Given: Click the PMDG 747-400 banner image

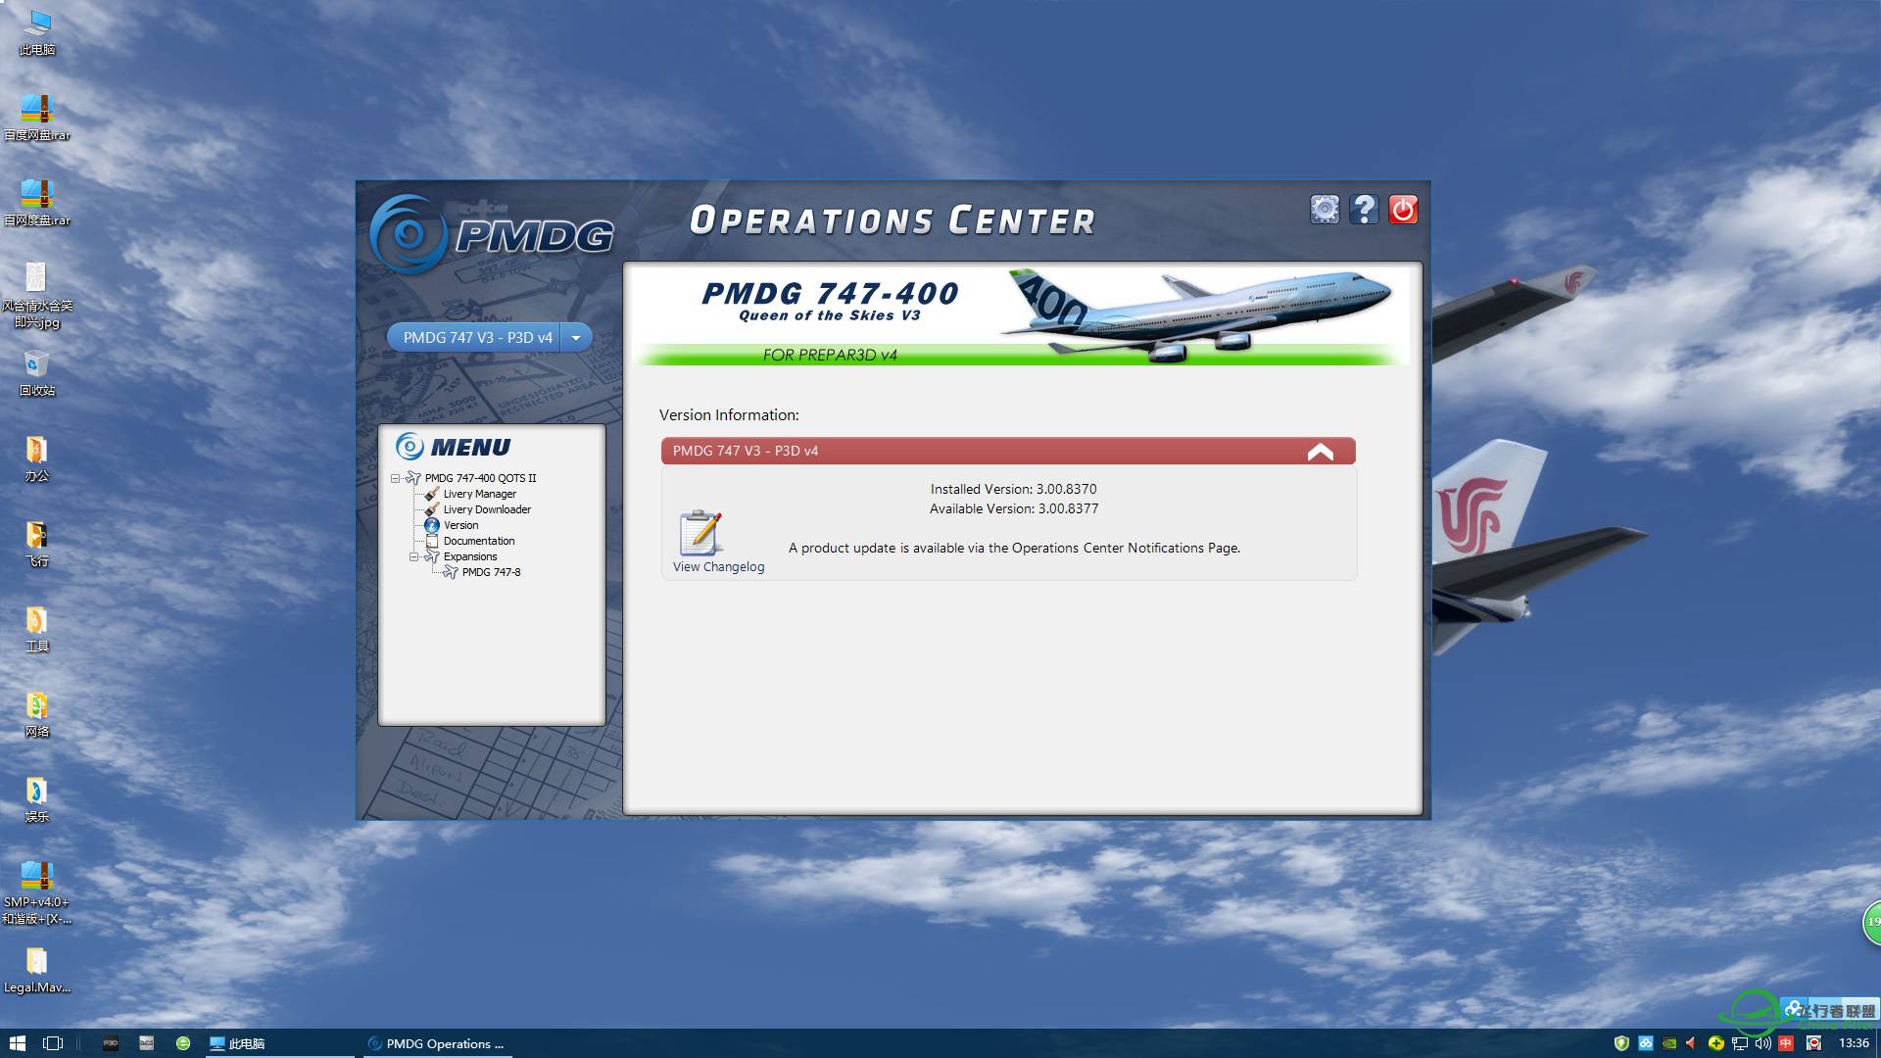Looking at the screenshot, I should tap(1022, 316).
